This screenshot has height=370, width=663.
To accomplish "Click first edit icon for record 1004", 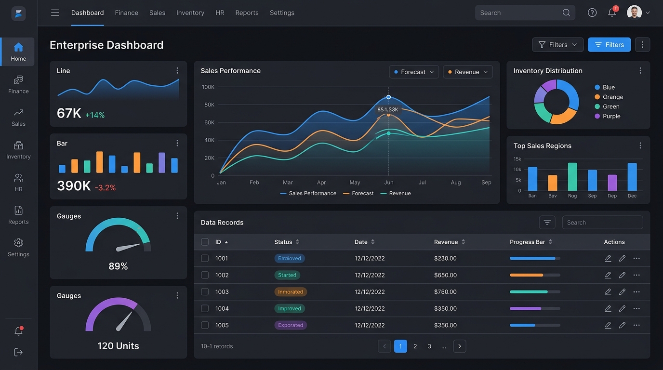I will (608, 308).
